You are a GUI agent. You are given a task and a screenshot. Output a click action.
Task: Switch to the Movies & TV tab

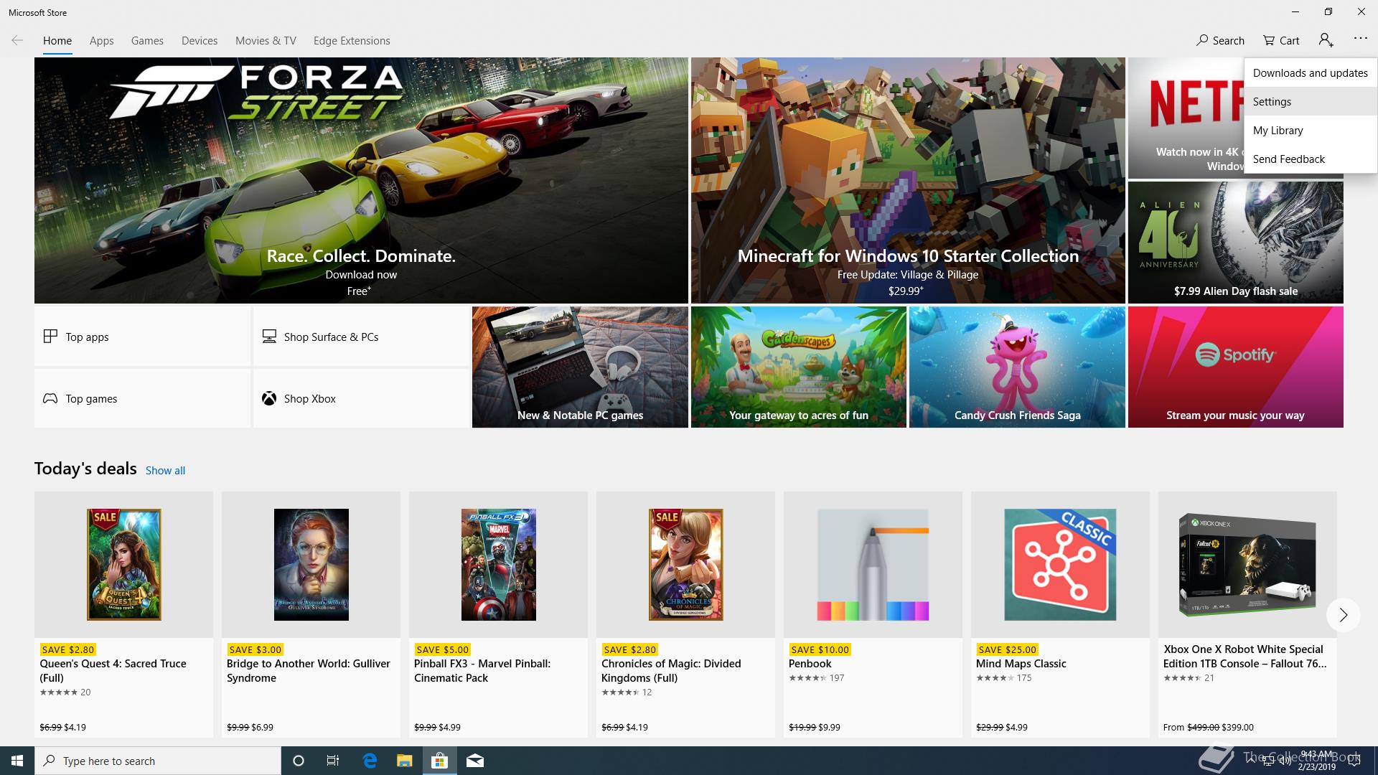point(266,41)
